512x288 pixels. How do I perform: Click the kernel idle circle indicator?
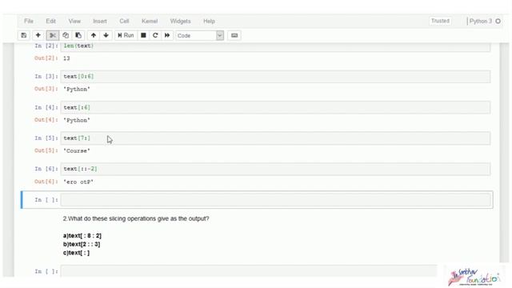(498, 22)
